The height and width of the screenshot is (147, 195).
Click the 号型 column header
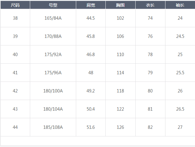(x=53, y=5)
